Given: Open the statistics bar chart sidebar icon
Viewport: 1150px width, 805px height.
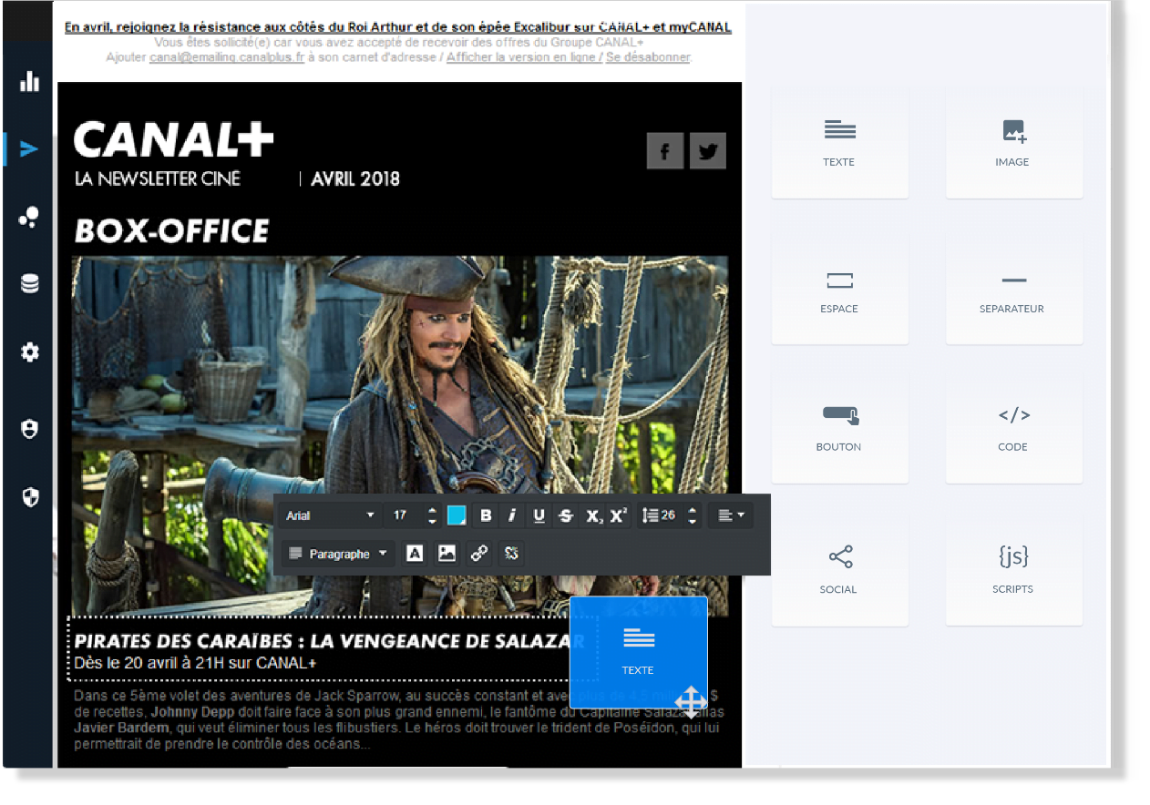Looking at the screenshot, I should click(x=30, y=81).
